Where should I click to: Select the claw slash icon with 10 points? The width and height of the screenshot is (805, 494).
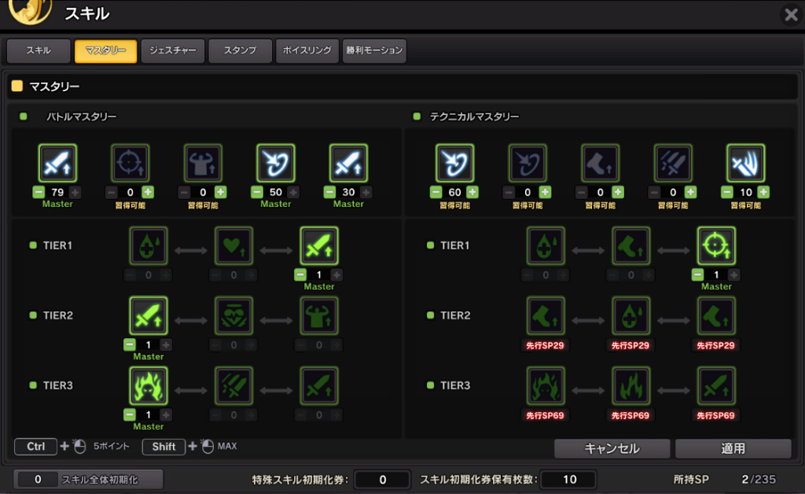pyautogui.click(x=746, y=164)
